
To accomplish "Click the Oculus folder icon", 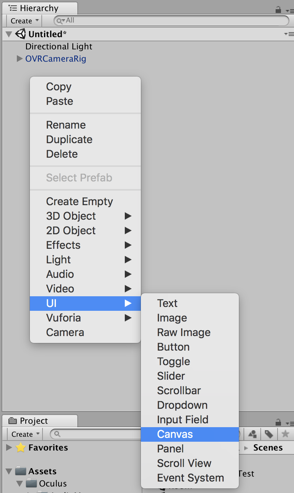I will [x=31, y=483].
